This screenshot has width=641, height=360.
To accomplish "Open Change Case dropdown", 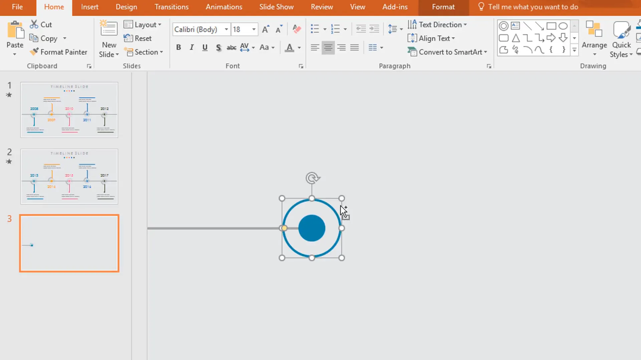I will point(267,48).
